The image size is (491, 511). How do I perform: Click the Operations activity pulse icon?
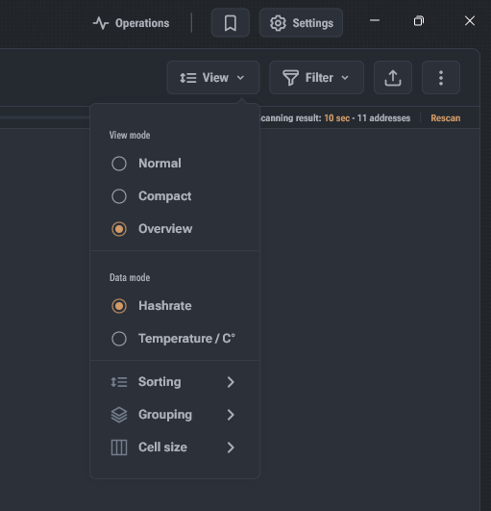tap(101, 23)
